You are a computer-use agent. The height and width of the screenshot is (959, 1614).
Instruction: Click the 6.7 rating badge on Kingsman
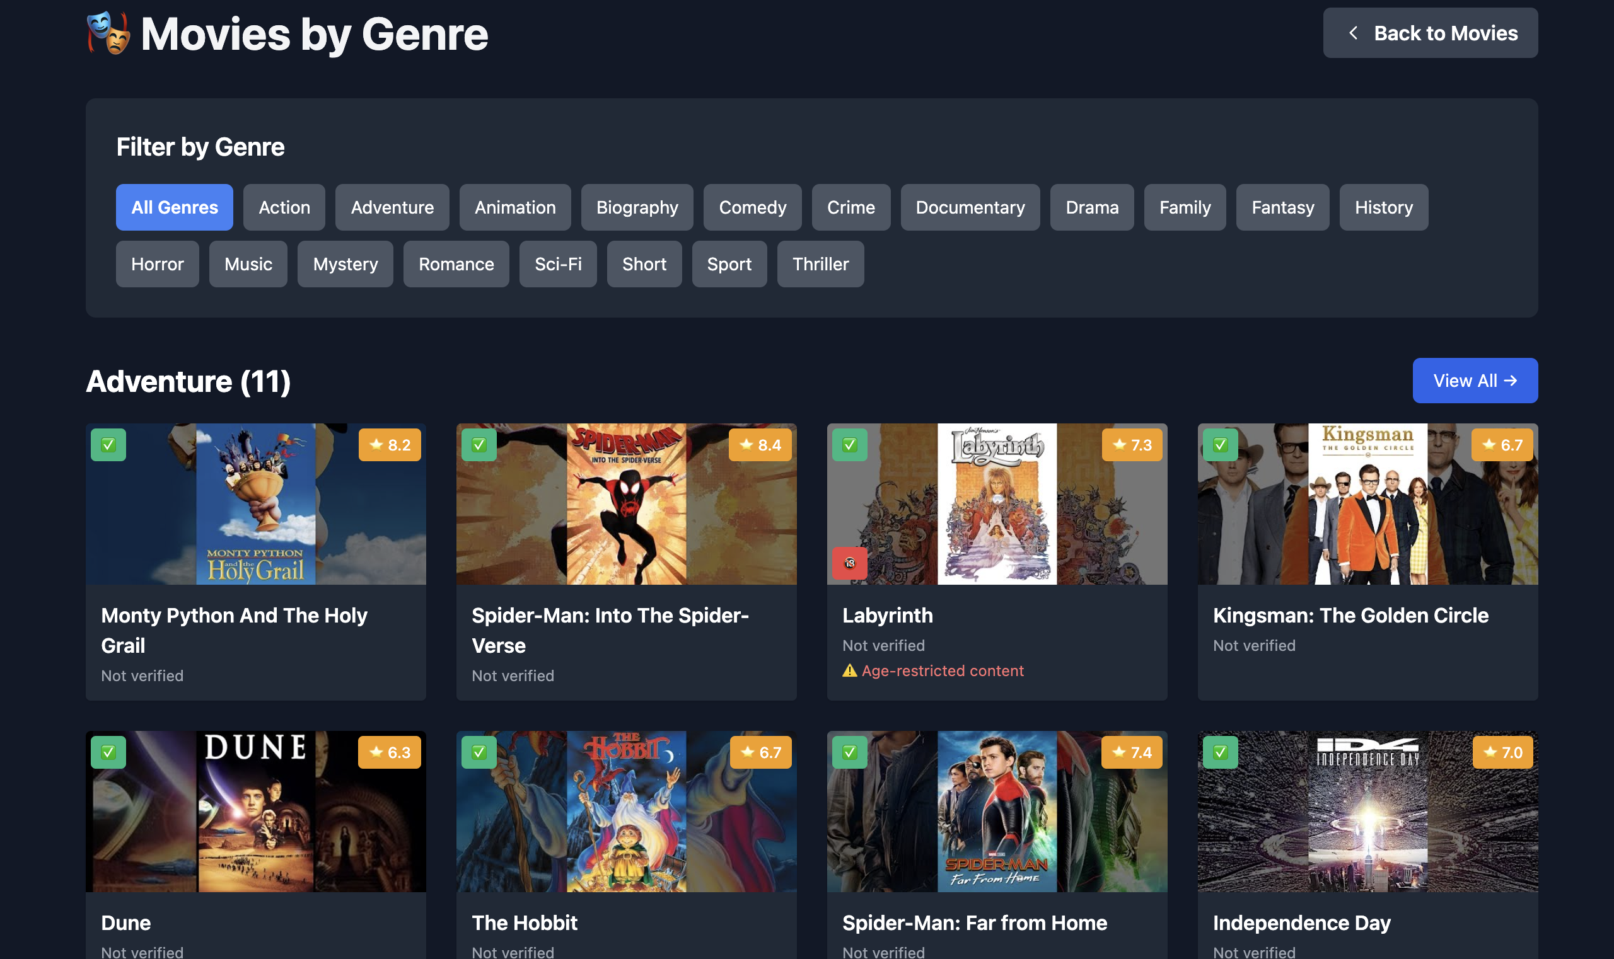point(1502,445)
